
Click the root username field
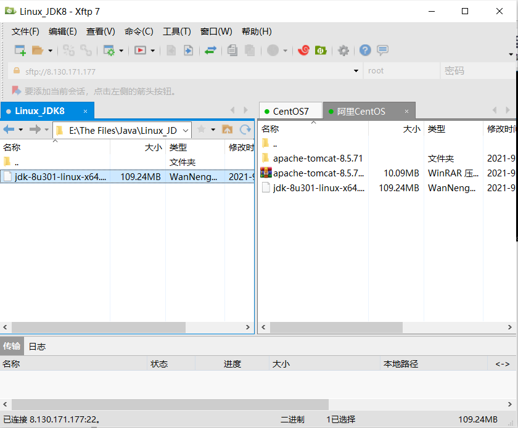point(401,71)
